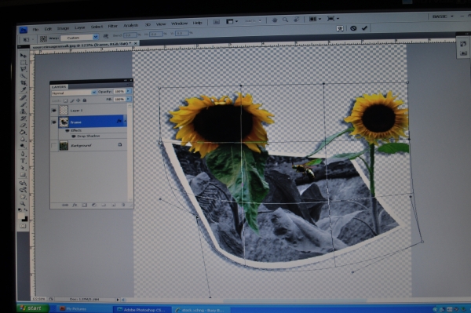Select the Type tool

click(x=23, y=161)
